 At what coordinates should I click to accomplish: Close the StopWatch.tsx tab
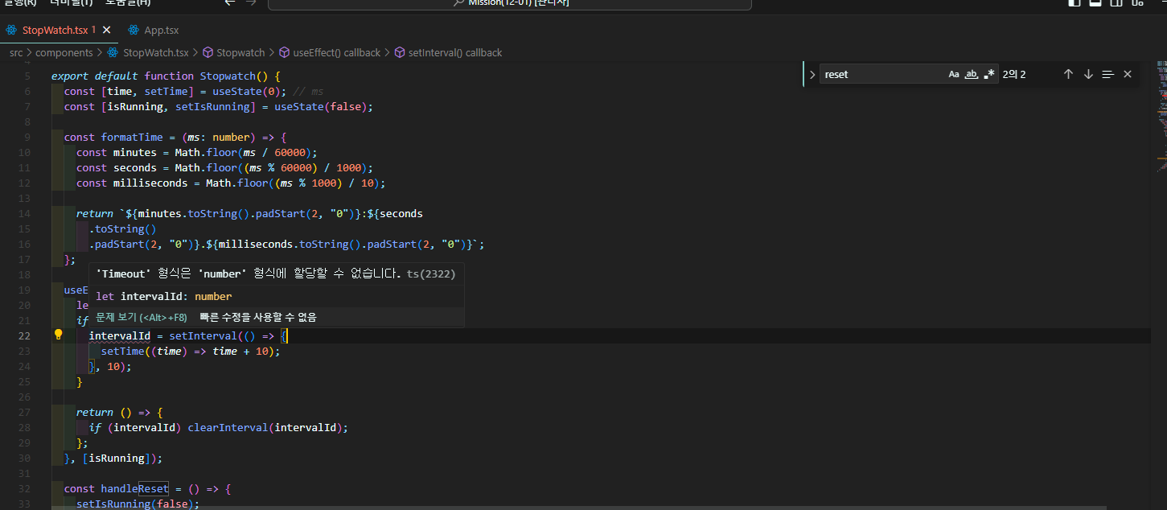coord(106,30)
